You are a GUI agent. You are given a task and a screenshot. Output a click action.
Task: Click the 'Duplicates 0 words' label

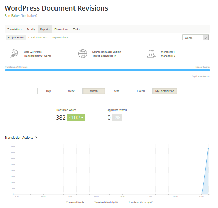(x=201, y=76)
